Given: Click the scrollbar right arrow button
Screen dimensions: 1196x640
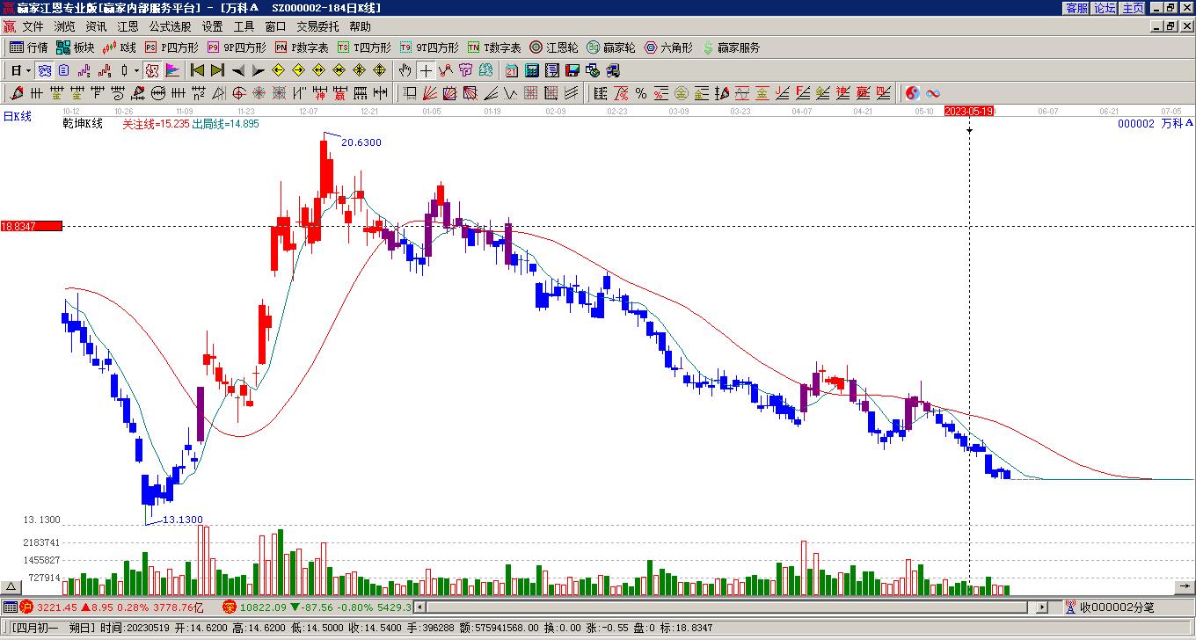Looking at the screenshot, I should point(1042,607).
